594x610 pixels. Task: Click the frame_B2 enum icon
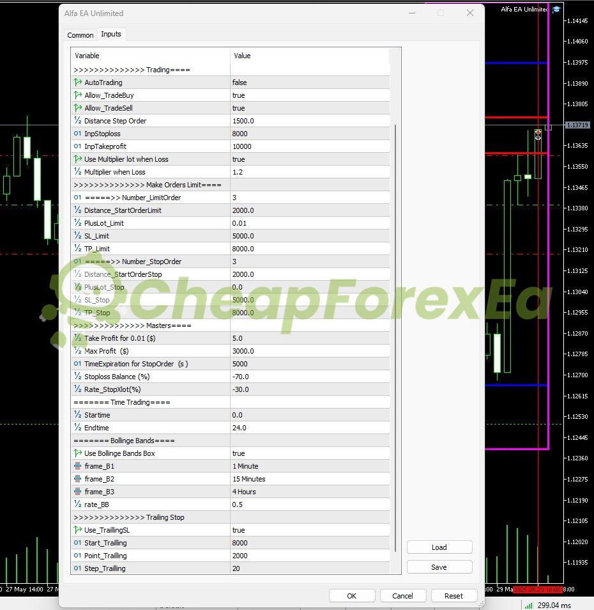point(78,479)
